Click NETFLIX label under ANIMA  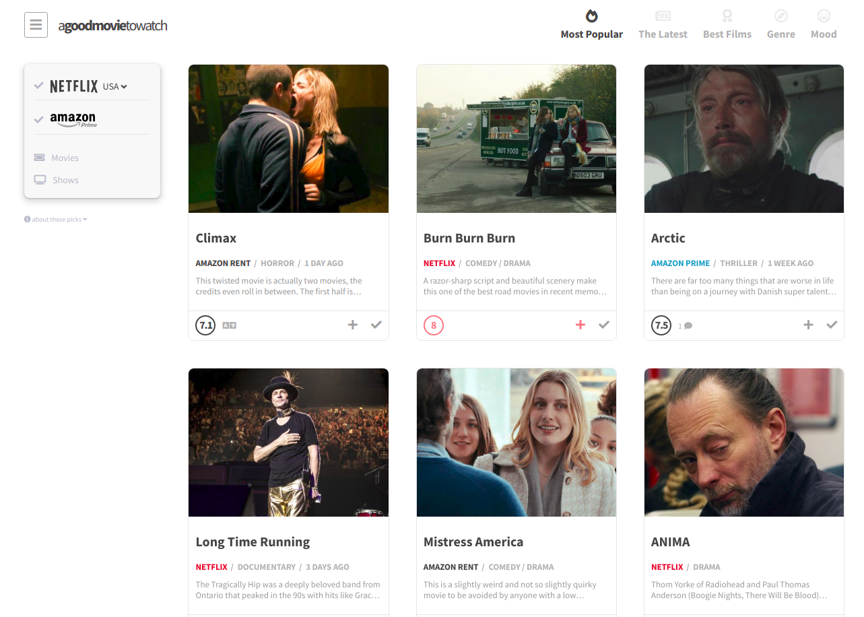tap(667, 567)
